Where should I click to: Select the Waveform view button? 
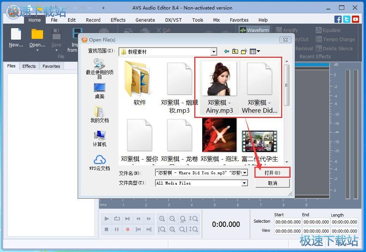[x=254, y=30]
